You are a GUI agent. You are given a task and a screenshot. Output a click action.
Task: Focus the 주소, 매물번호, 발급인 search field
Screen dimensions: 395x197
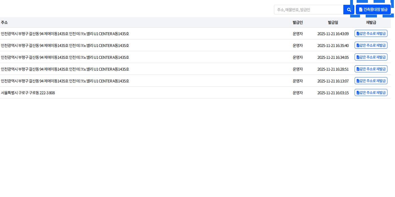coord(309,10)
